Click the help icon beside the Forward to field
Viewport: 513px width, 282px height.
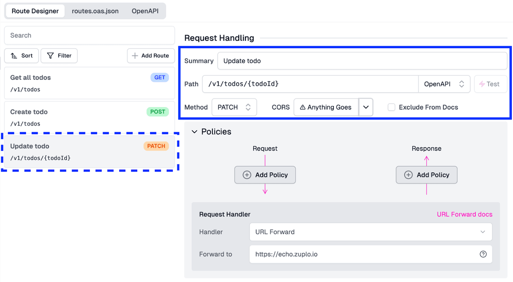(483, 254)
